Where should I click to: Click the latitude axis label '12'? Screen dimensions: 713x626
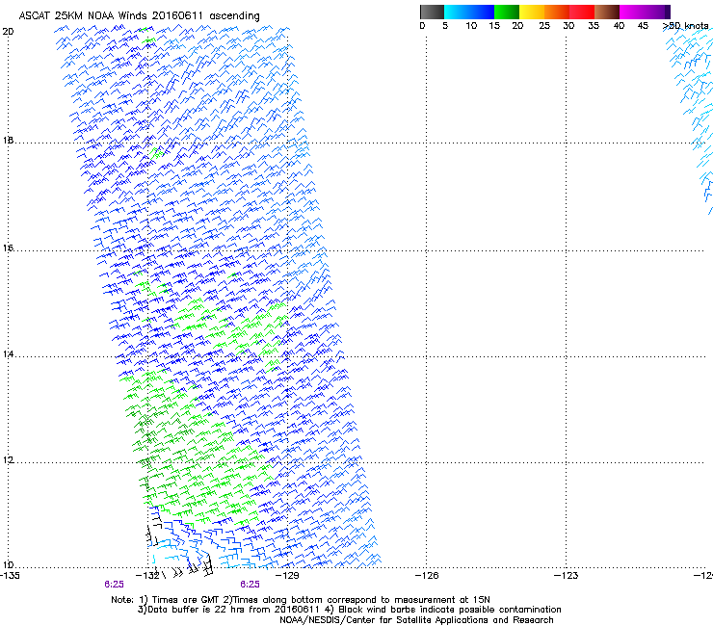(8, 460)
